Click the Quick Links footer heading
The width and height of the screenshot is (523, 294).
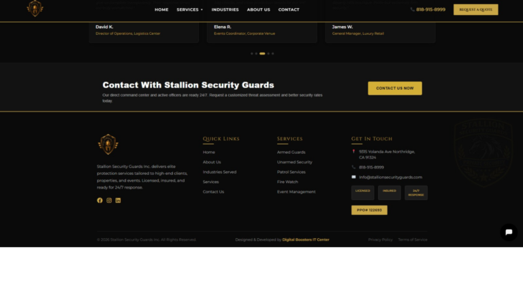click(x=221, y=139)
